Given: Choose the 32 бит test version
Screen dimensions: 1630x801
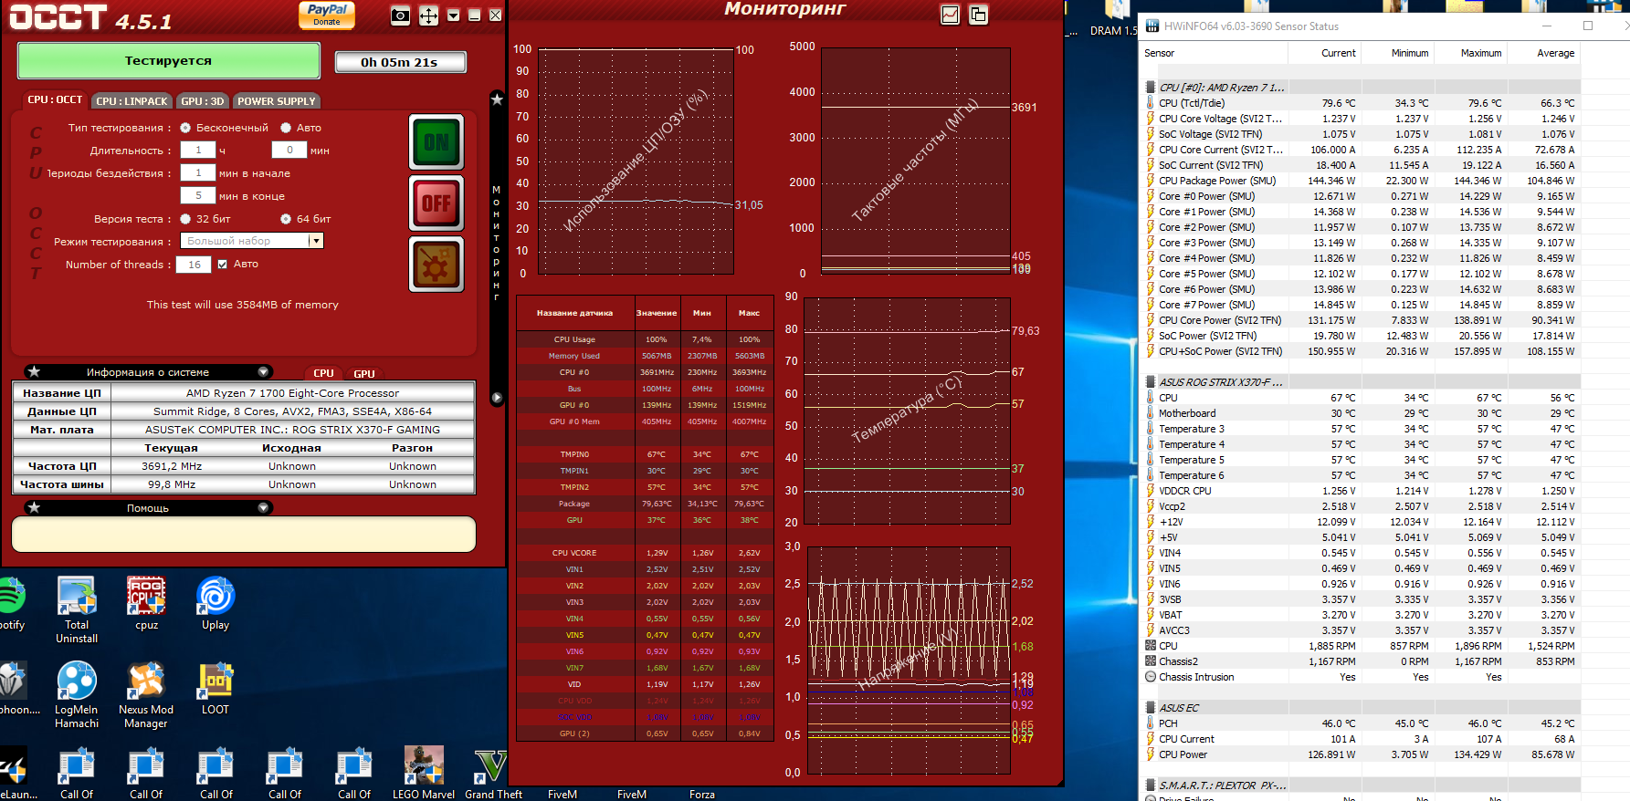Looking at the screenshot, I should coord(185,219).
